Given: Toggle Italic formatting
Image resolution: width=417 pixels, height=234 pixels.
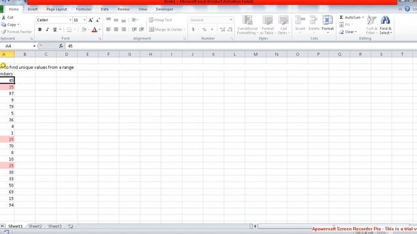Looking at the screenshot, I should click(47, 29).
